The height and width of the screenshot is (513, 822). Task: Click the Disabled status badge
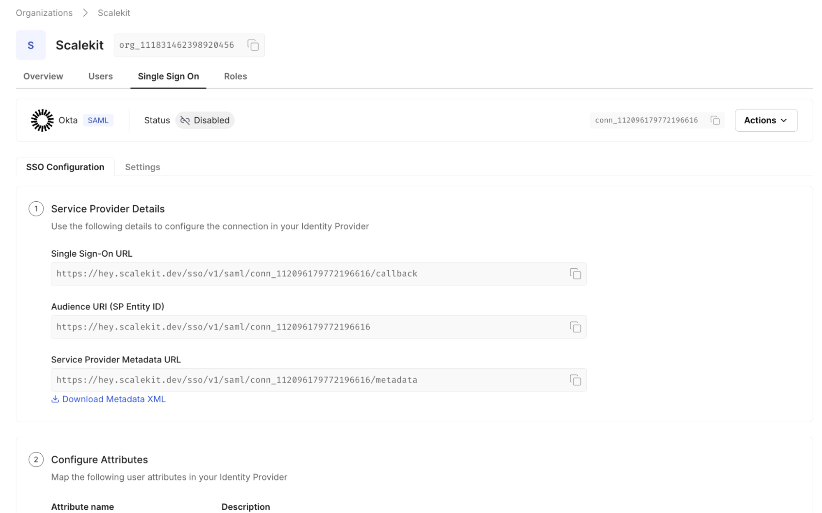coord(205,120)
